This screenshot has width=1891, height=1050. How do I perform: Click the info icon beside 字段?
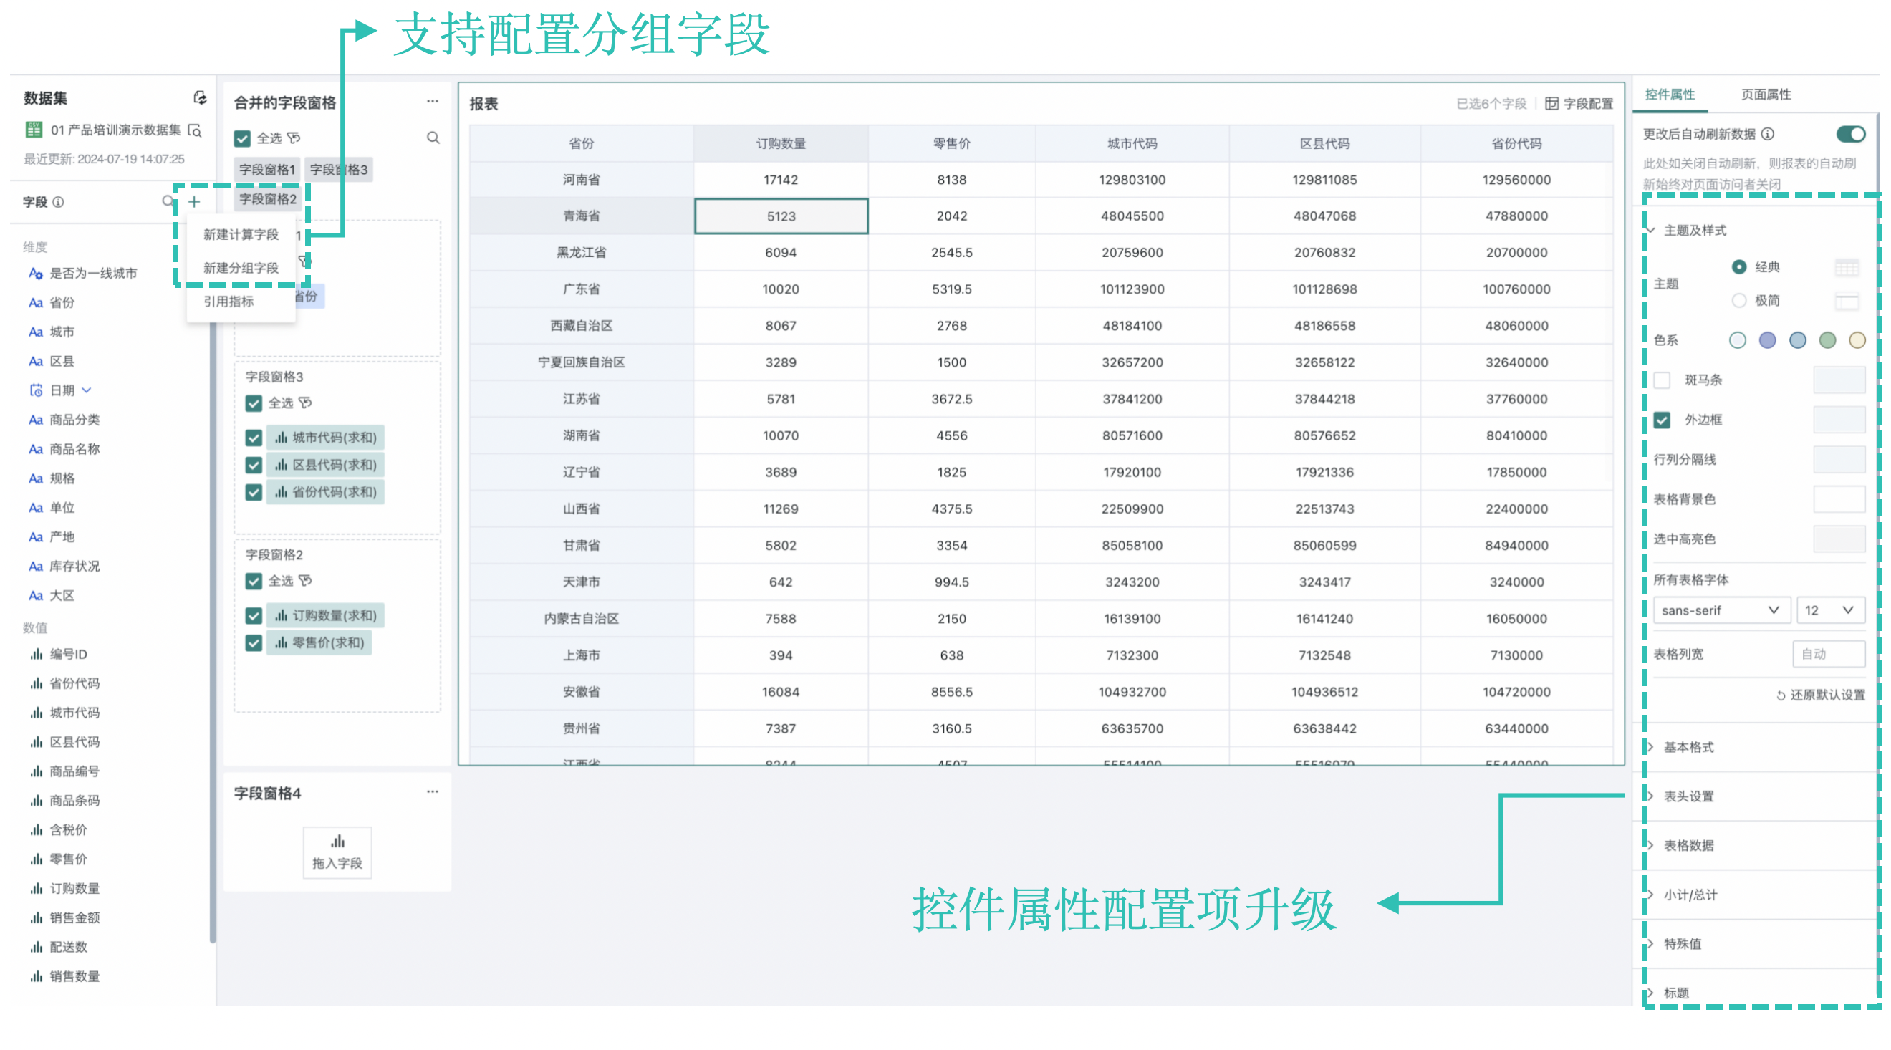pyautogui.click(x=58, y=202)
